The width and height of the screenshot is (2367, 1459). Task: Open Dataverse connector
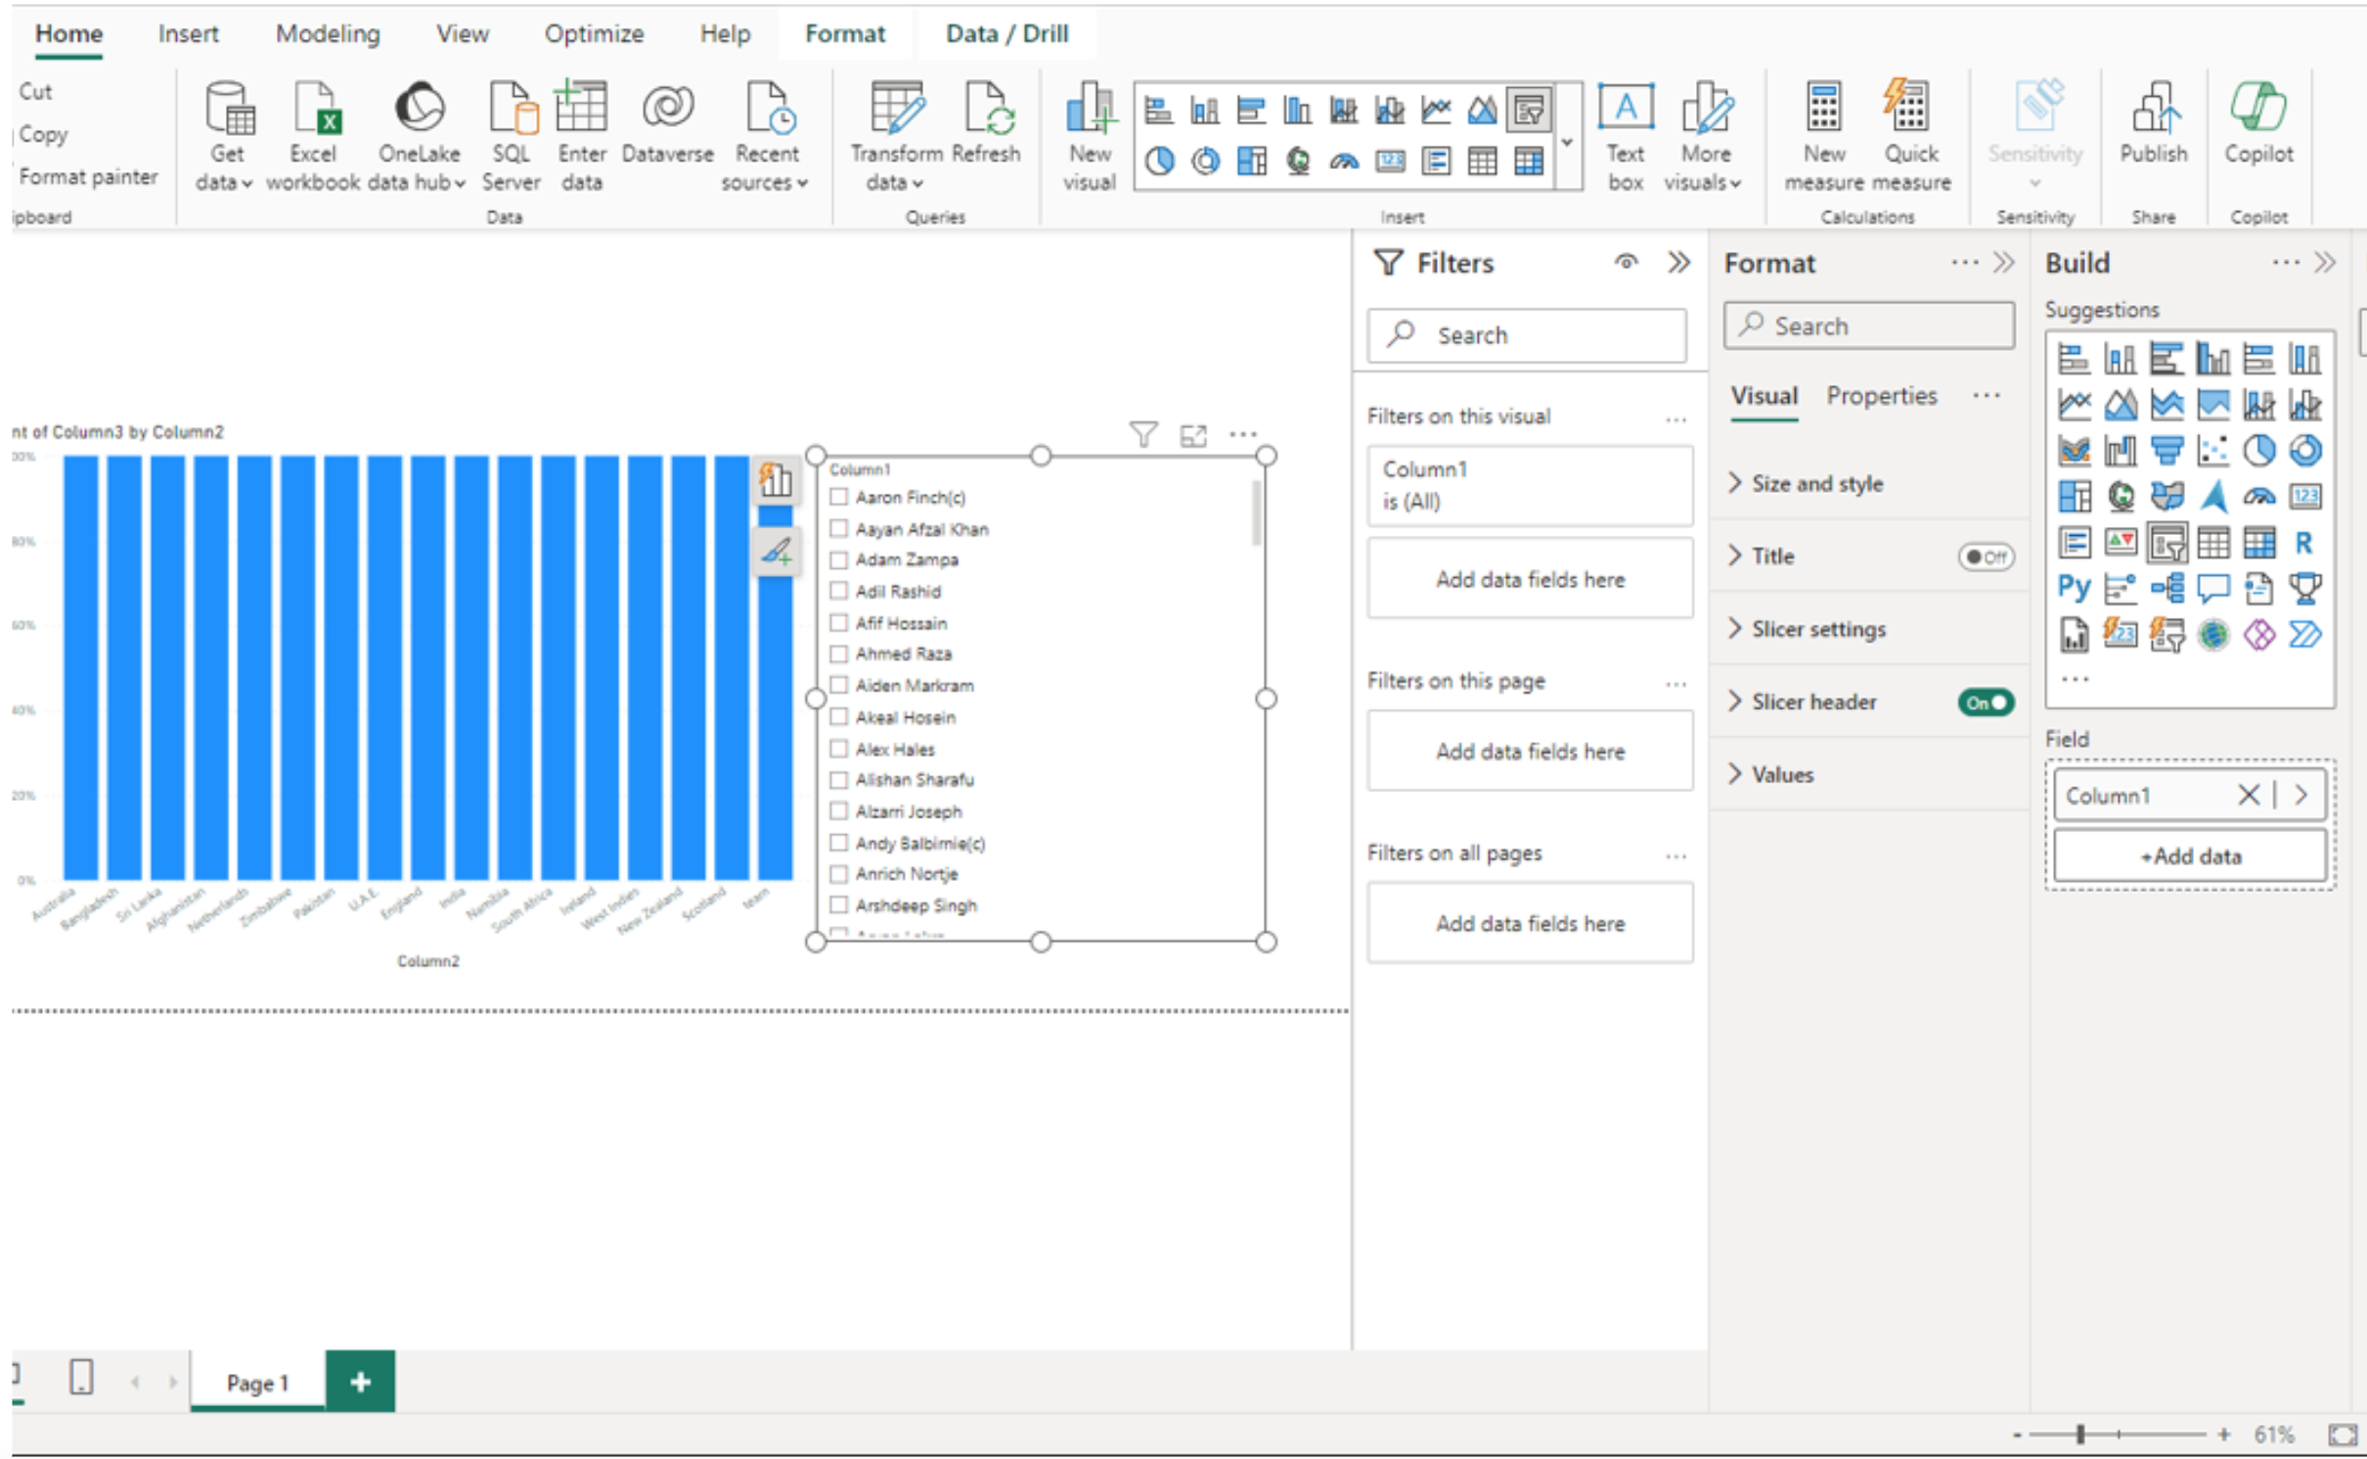tap(667, 122)
